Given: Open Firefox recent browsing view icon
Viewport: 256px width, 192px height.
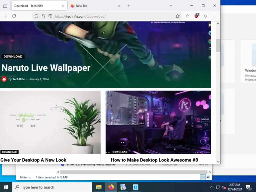Looking at the screenshot, I should [5, 6].
